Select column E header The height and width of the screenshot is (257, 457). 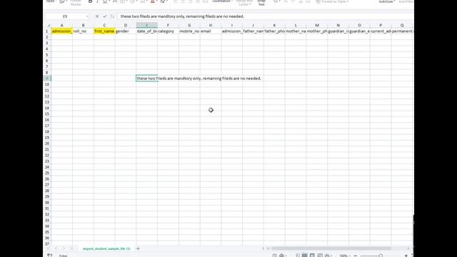pos(147,26)
